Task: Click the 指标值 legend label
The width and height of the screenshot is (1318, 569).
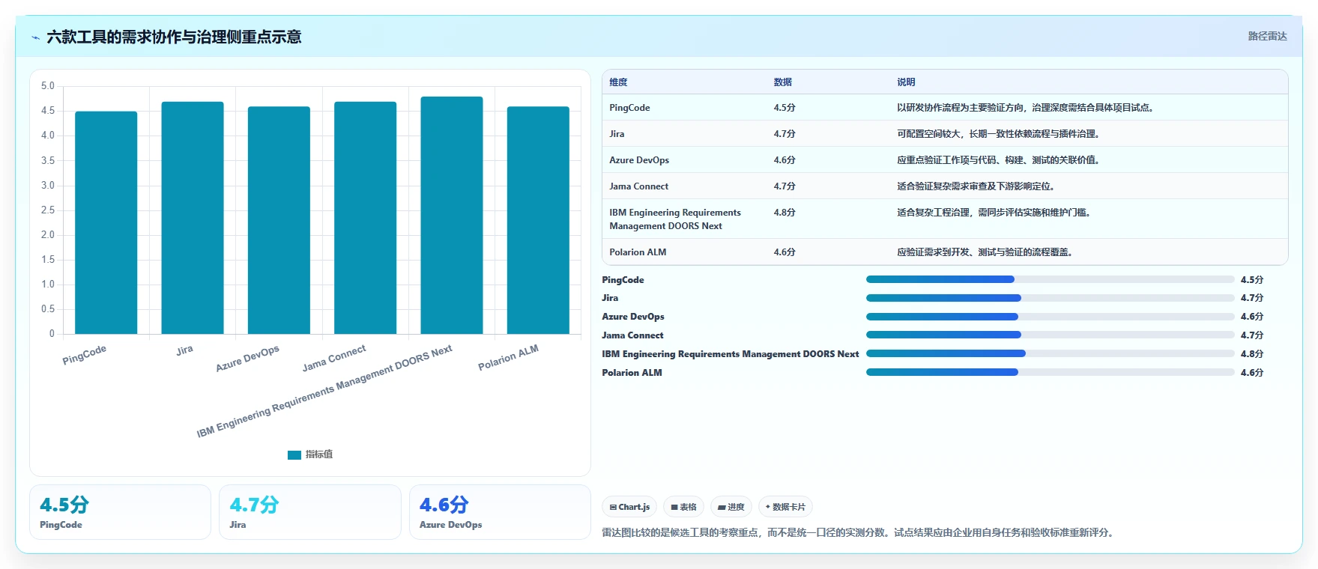Action: coord(319,454)
